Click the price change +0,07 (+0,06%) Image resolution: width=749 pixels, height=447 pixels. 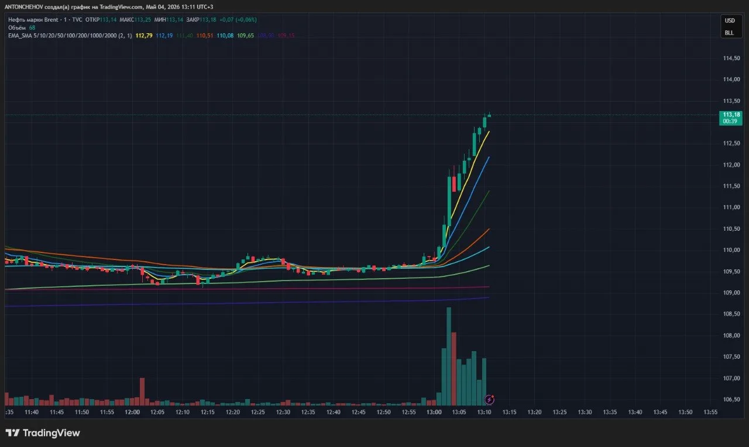point(238,19)
